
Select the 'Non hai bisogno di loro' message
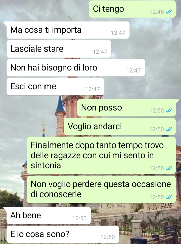(76, 68)
